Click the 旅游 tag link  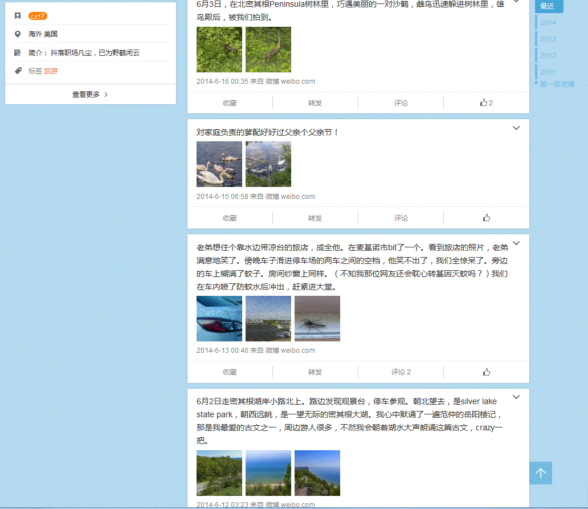pos(51,71)
